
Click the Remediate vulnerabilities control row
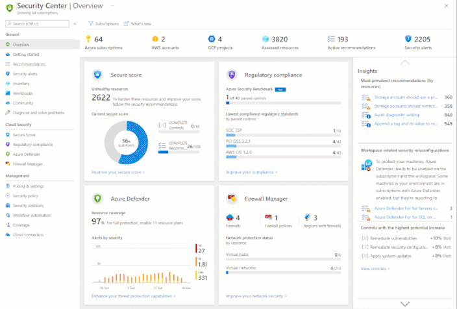click(x=406, y=238)
